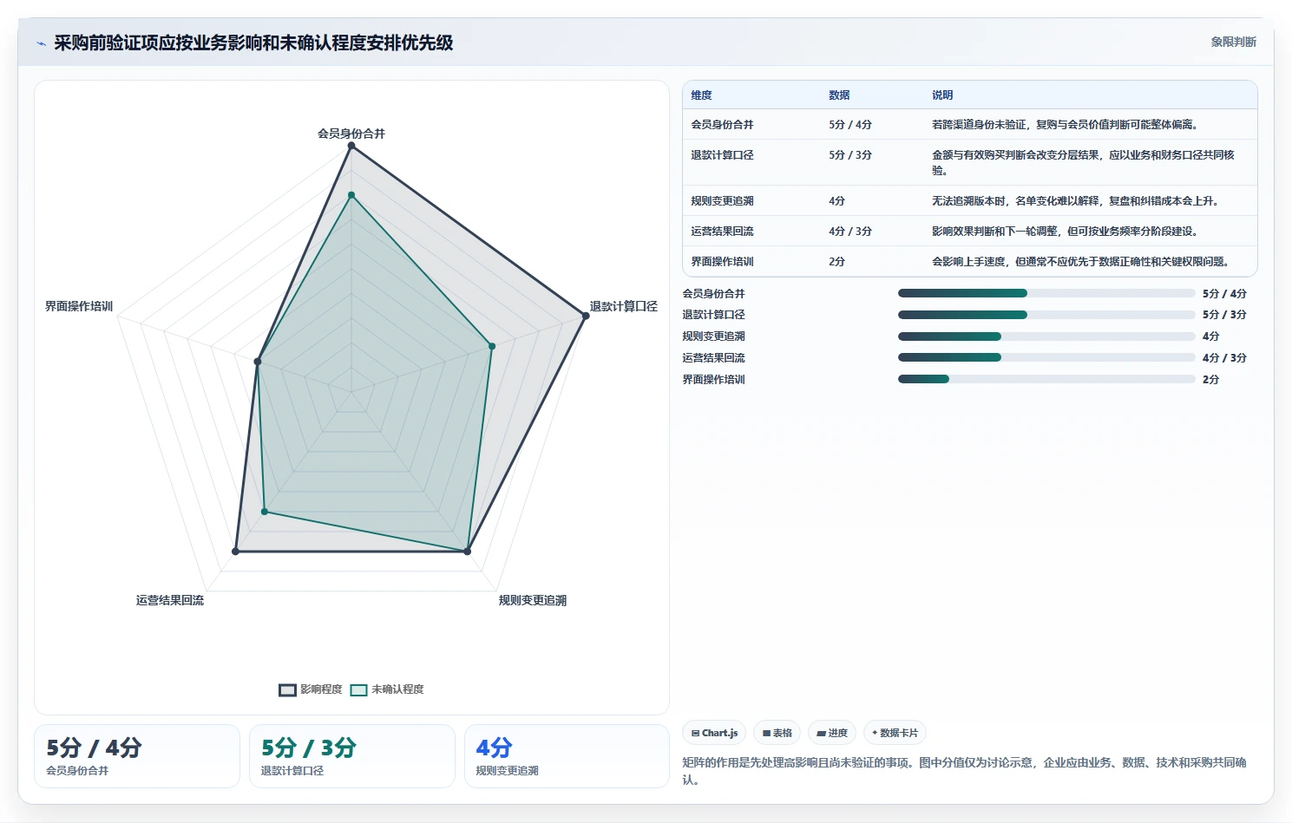Click the dark radar point on the 运营结果回流 axis
1292x823 pixels.
[235, 551]
